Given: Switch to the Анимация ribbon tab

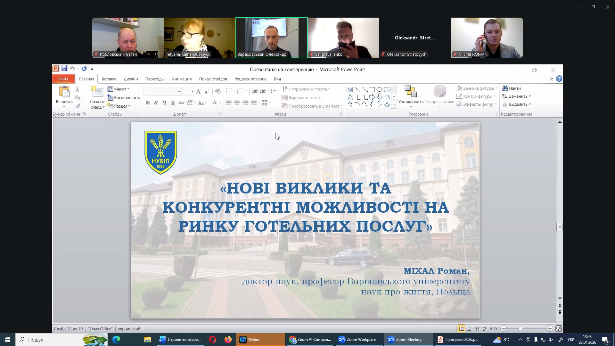Looking at the screenshot, I should tap(182, 79).
